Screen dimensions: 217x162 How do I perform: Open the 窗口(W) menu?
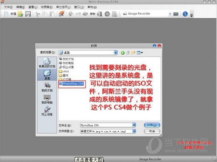(x=79, y=7)
